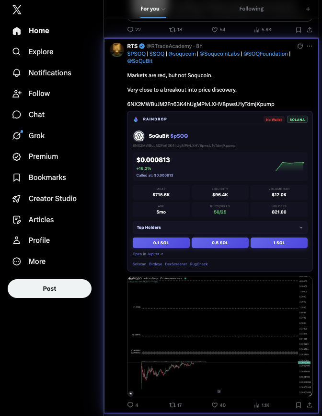Viewport: 322px width, 416px height.
Task: Click the Holders 821.00 value
Action: (x=279, y=212)
